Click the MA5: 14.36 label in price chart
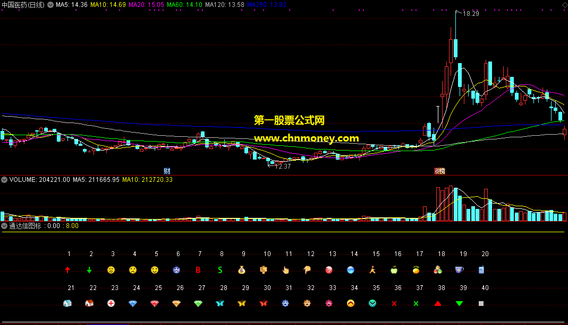This screenshot has height=325, width=568. click(71, 5)
